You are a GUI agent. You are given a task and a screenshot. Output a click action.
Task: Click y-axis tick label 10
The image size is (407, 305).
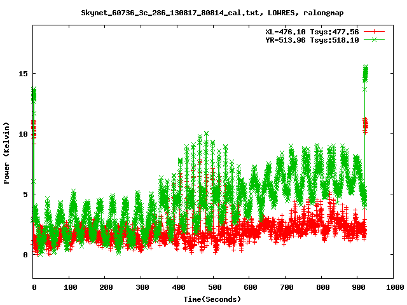[23, 134]
